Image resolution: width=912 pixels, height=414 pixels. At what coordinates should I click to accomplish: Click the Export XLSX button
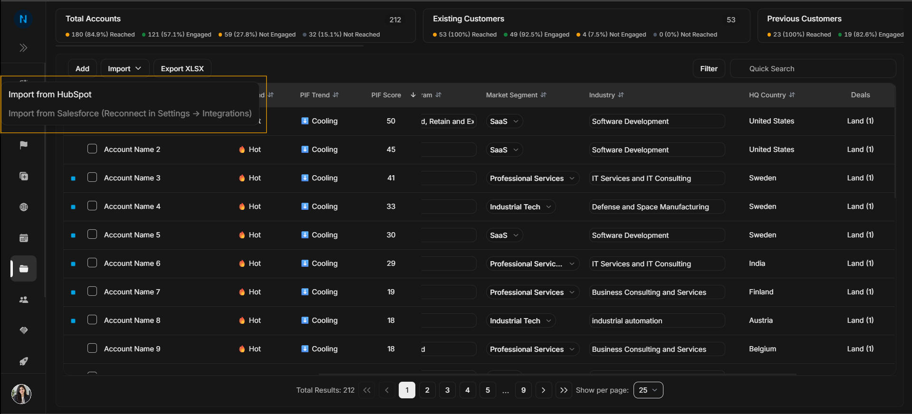coord(182,68)
